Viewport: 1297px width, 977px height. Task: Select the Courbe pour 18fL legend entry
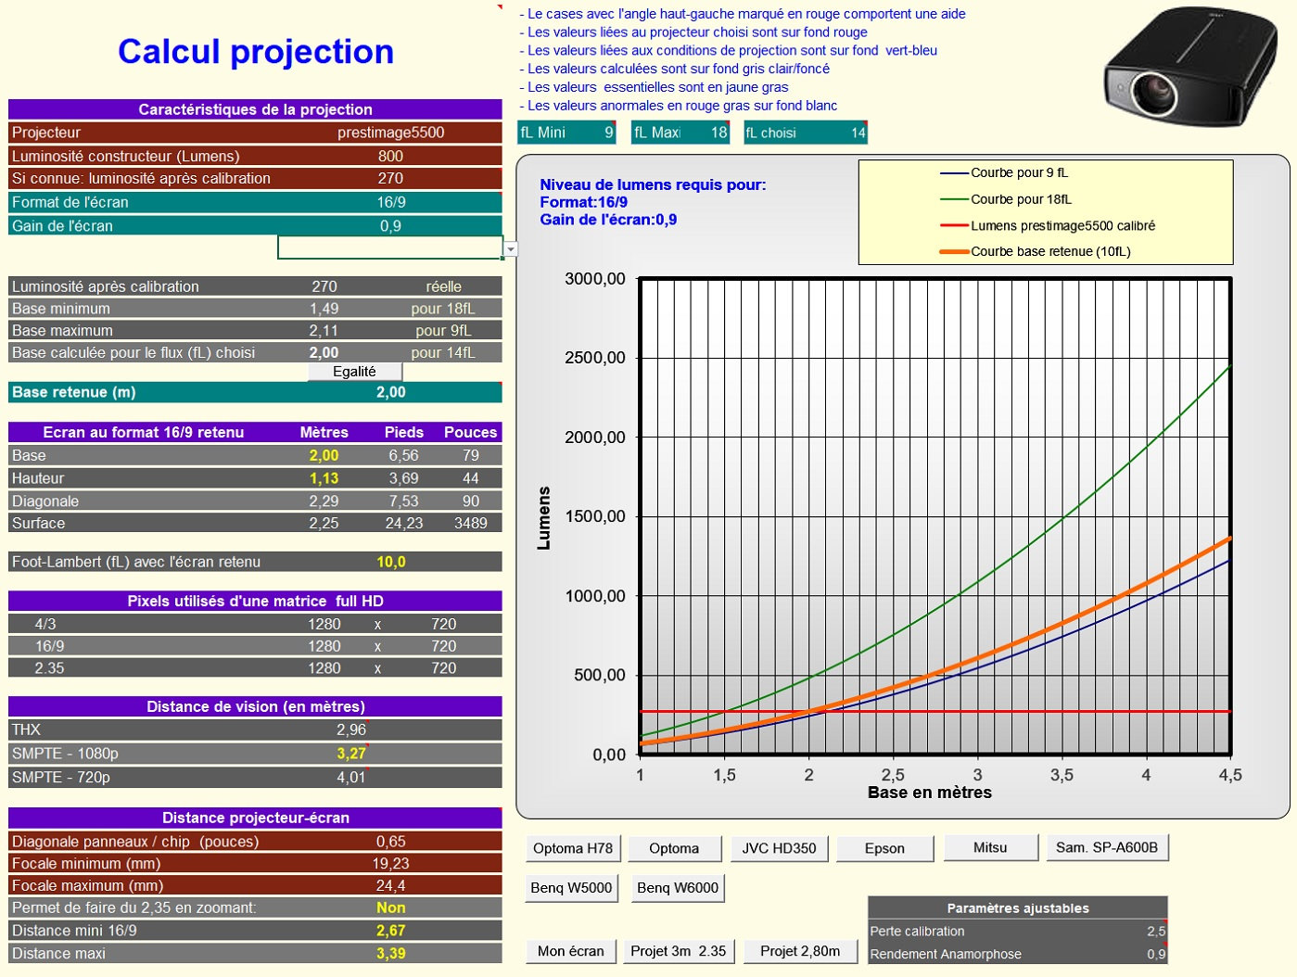pos(1006,199)
